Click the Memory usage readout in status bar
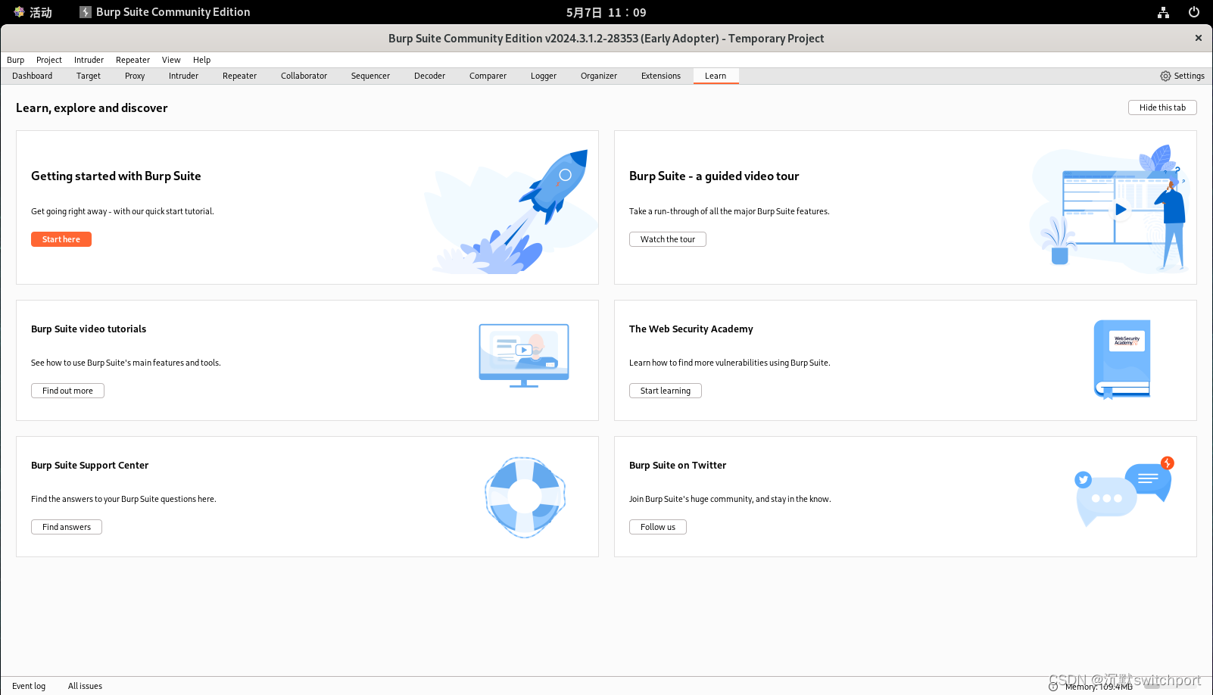 [1099, 687]
